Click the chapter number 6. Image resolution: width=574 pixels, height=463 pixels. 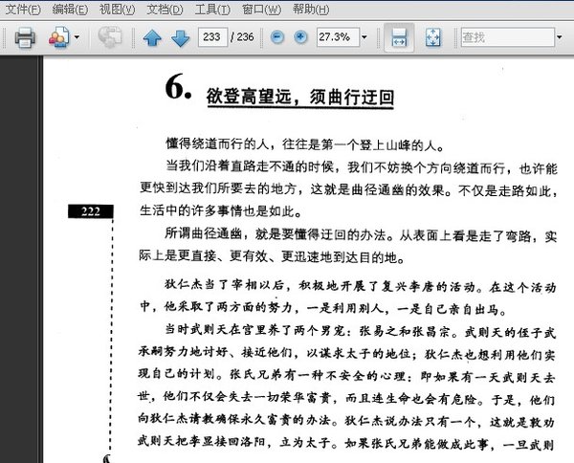coord(178,87)
